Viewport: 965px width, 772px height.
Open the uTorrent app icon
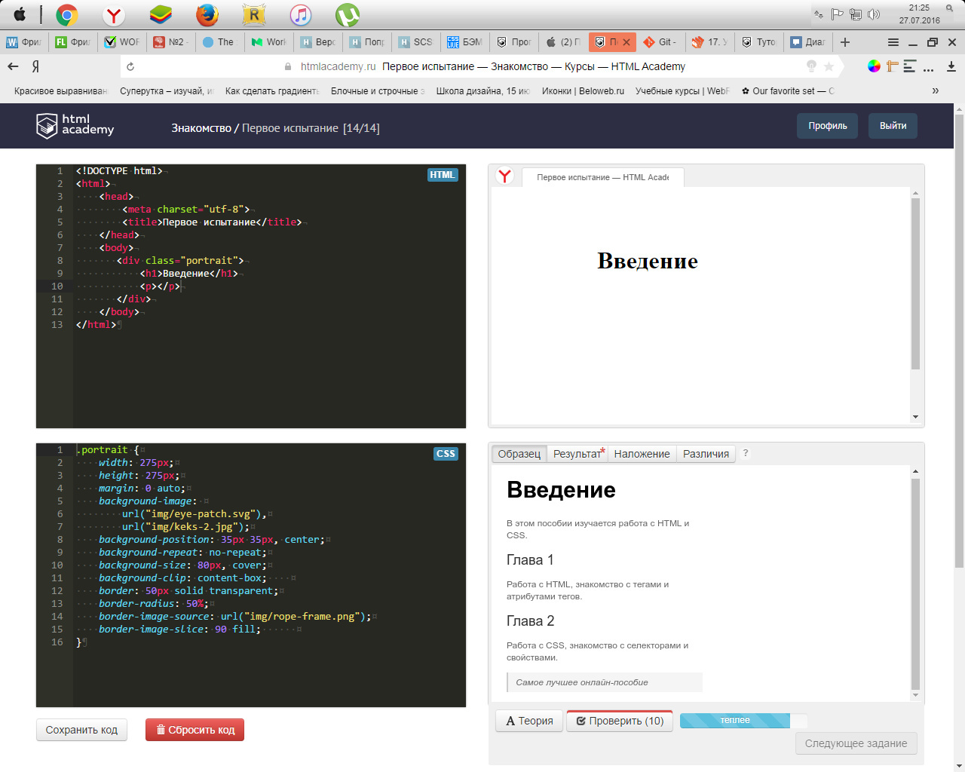(x=347, y=15)
